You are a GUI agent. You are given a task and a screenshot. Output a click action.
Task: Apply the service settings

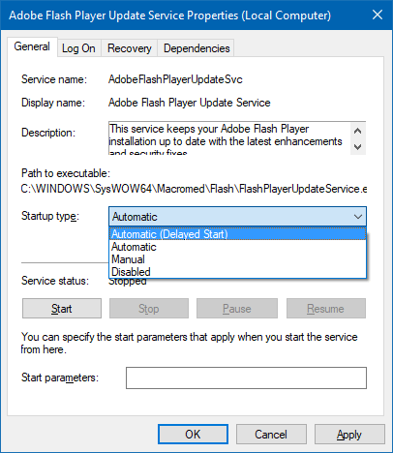tap(349, 435)
